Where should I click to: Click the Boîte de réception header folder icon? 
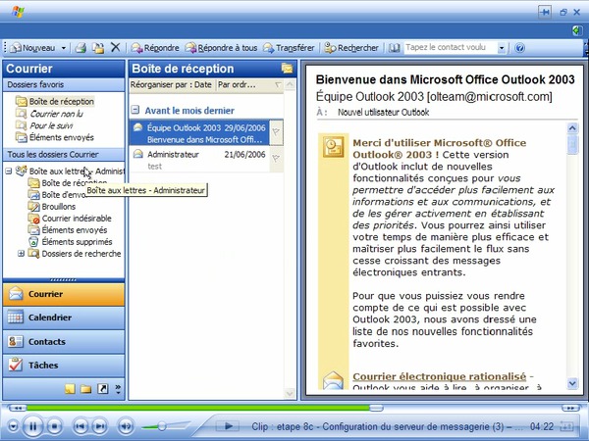(x=287, y=69)
